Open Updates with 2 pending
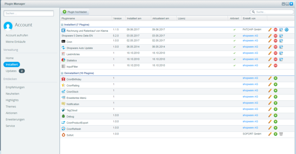Screen dimensions: 296x154 [x=15, y=71]
